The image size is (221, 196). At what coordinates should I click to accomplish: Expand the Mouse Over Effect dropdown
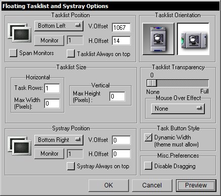click(178, 109)
